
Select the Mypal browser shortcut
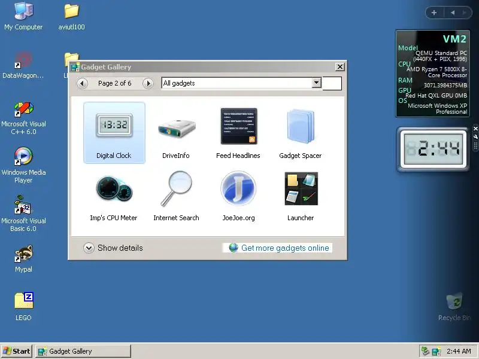tap(23, 259)
